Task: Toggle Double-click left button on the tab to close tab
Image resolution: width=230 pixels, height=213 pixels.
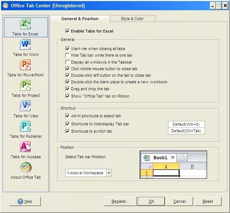Action: [x=67, y=75]
